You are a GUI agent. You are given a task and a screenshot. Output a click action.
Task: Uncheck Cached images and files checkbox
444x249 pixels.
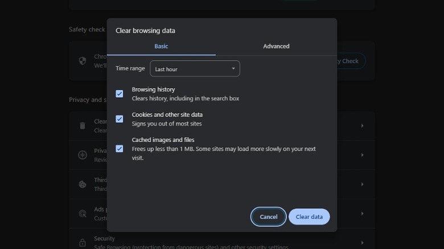click(x=119, y=148)
